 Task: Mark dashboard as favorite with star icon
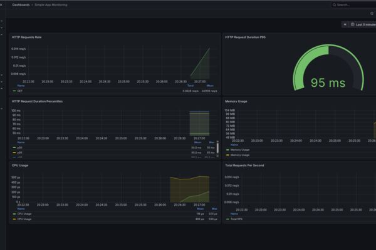point(372,13)
